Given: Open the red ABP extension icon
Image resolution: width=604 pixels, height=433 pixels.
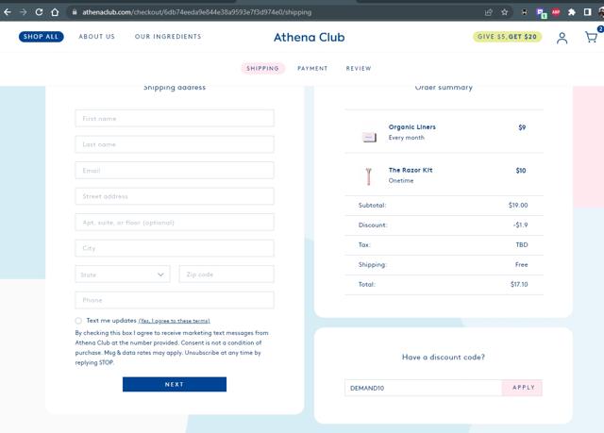Looking at the screenshot, I should (556, 12).
